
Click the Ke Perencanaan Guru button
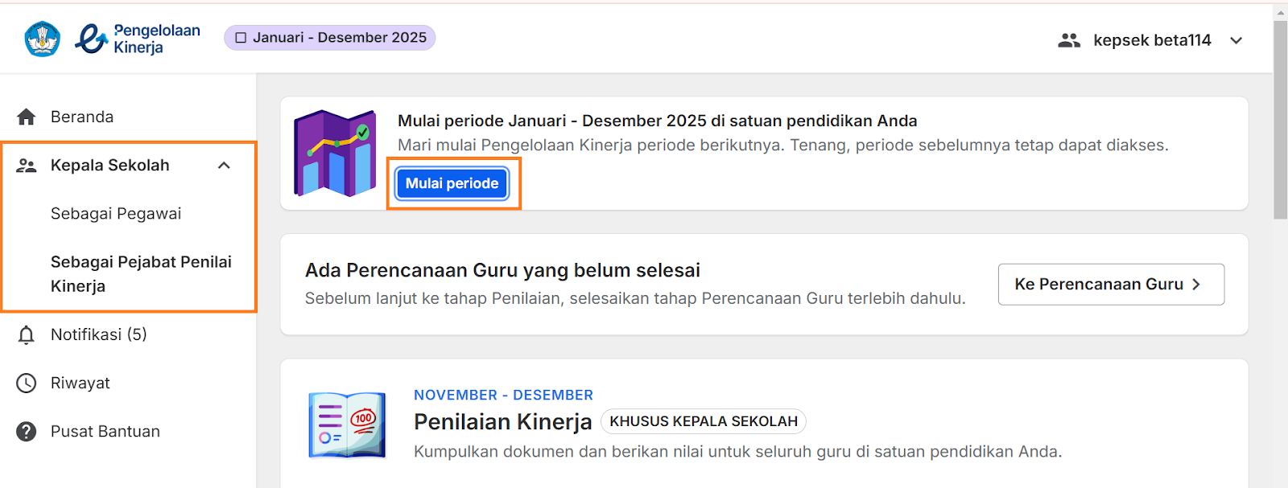click(x=1111, y=285)
